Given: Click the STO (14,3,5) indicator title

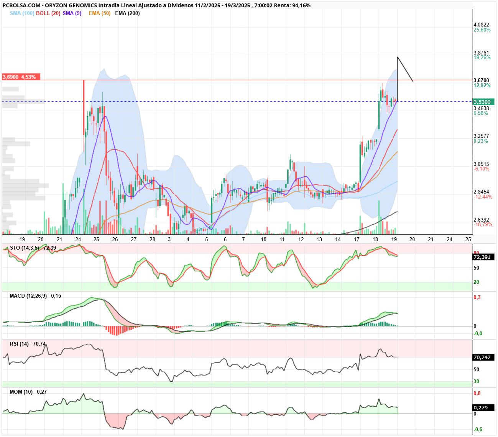Looking at the screenshot, I should (x=25, y=248).
